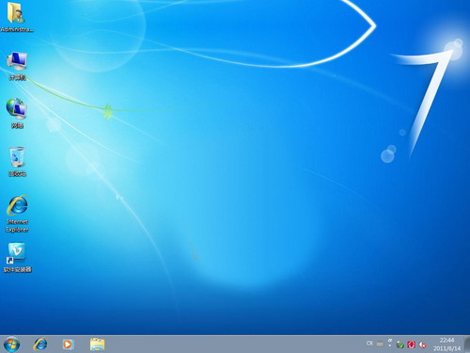470x353 pixels.
Task: Open the Windows Start menu orb
Action: pyautogui.click(x=12, y=345)
